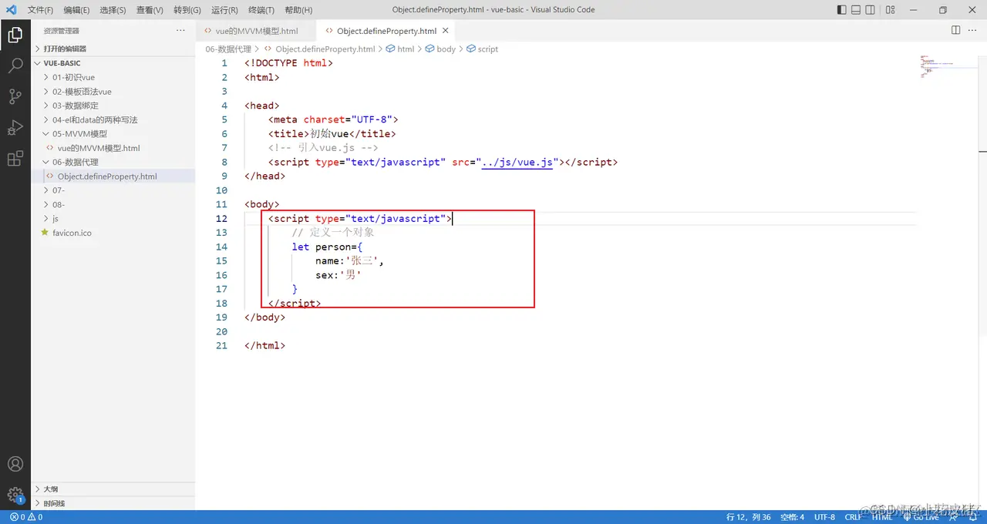Open the Accounts menu icon
The image size is (987, 524).
[15, 464]
